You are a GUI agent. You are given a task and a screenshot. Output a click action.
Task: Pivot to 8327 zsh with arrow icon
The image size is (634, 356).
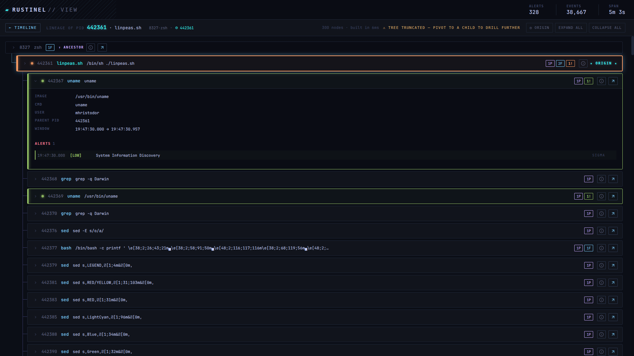(x=102, y=47)
